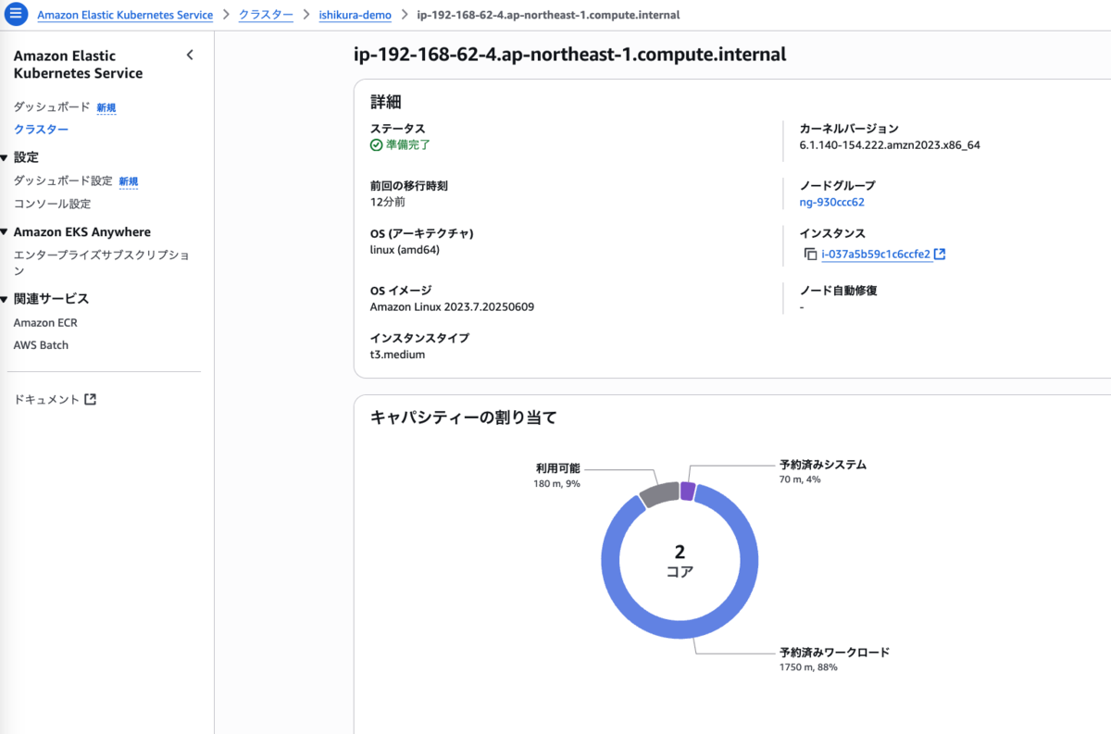The image size is (1111, 734).
Task: Click the kernel version 6.1.140-154.222.amzn2023.x86_64
Action: click(890, 145)
